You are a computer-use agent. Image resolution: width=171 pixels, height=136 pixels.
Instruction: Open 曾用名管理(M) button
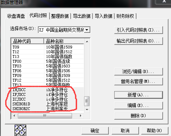139,81
